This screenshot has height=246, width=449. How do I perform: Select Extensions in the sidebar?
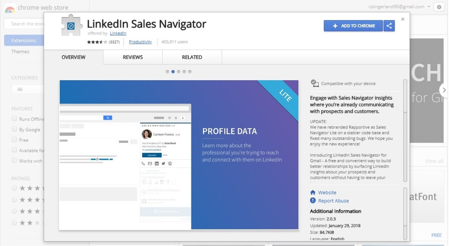coord(24,40)
